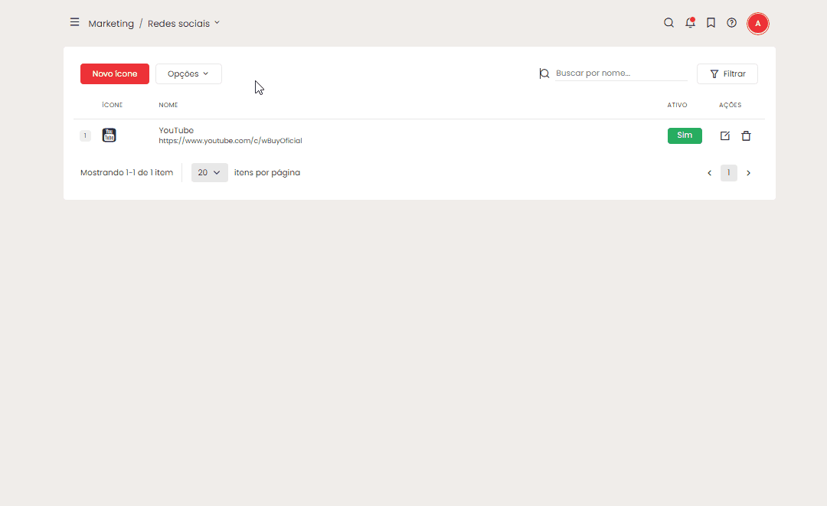Go to the next page arrow
Screen dimensions: 827x506
tap(748, 173)
